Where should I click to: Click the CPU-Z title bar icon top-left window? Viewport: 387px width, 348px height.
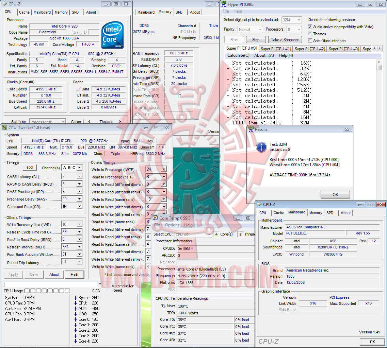(x=5, y=4)
